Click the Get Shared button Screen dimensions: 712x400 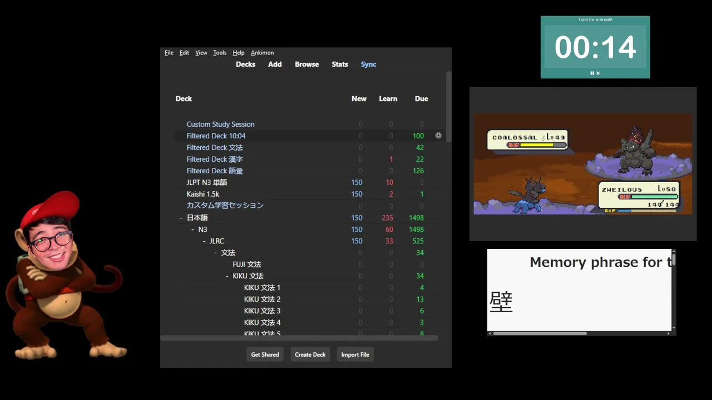(265, 354)
